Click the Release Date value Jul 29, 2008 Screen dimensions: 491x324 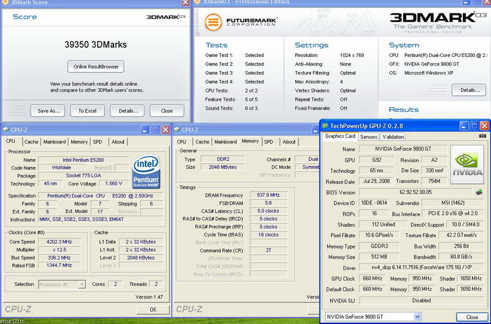click(x=376, y=181)
